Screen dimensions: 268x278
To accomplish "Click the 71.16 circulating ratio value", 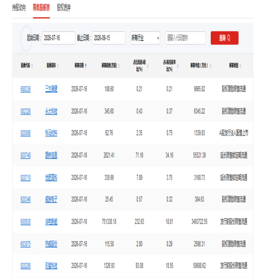I will 139,155.
